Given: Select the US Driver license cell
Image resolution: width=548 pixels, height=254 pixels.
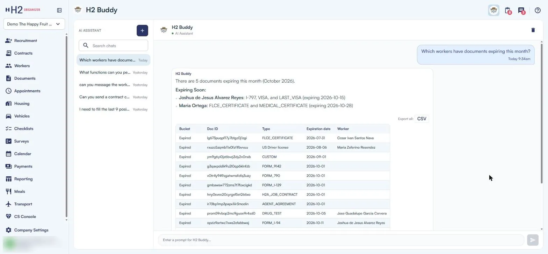Looking at the screenshot, I should point(275,148).
